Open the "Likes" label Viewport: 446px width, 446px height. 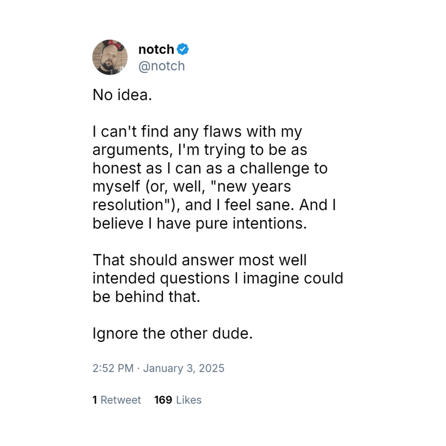coord(189,400)
